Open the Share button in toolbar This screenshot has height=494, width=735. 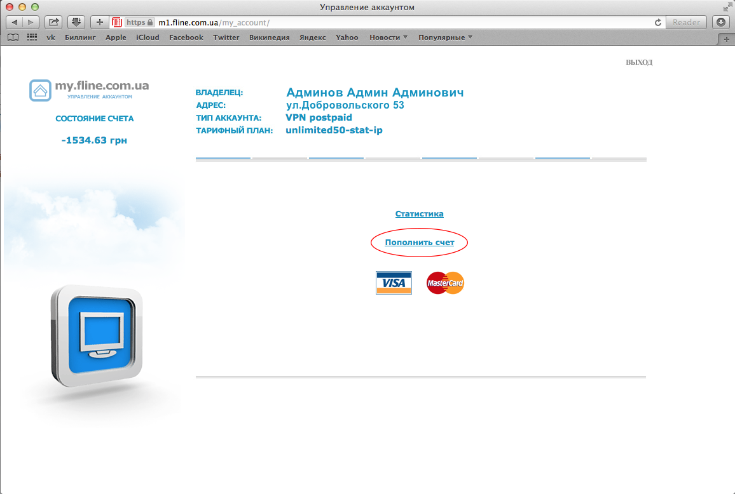[54, 22]
